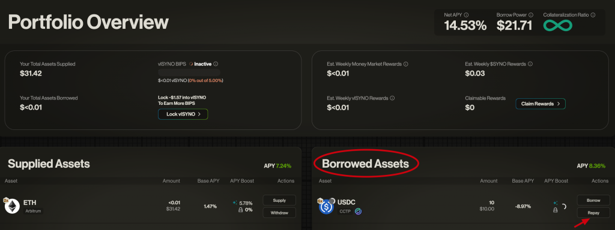Click the ETH asset icon
Viewport: 615px width, 230px height.
12,207
